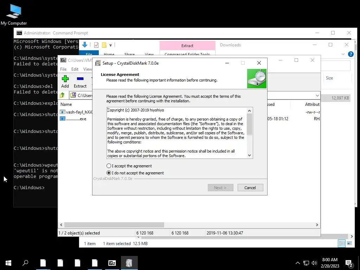
Task: Switch Explorer to details view icon
Action: (342, 243)
